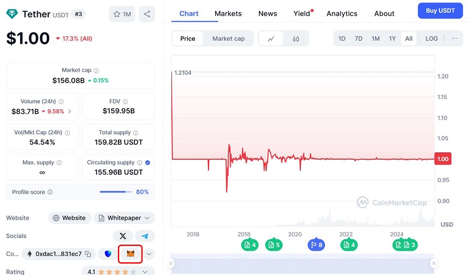Copy the 0xdac1...831ec7 contract address
This screenshot has width=471, height=275.
click(x=88, y=254)
